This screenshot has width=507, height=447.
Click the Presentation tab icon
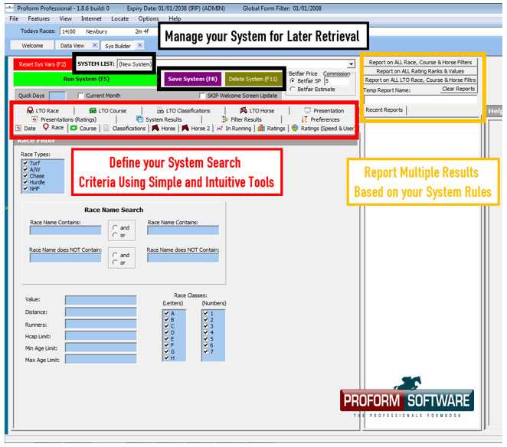coord(308,110)
